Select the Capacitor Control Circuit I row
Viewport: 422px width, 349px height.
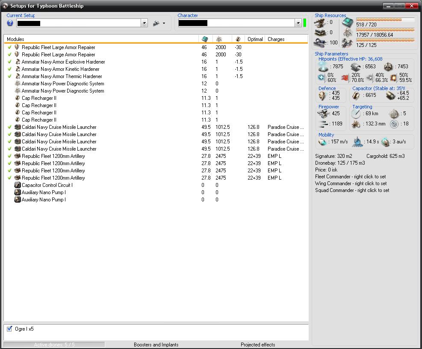point(156,185)
